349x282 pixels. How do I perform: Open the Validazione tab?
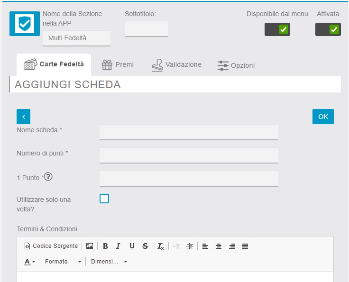pyautogui.click(x=176, y=65)
